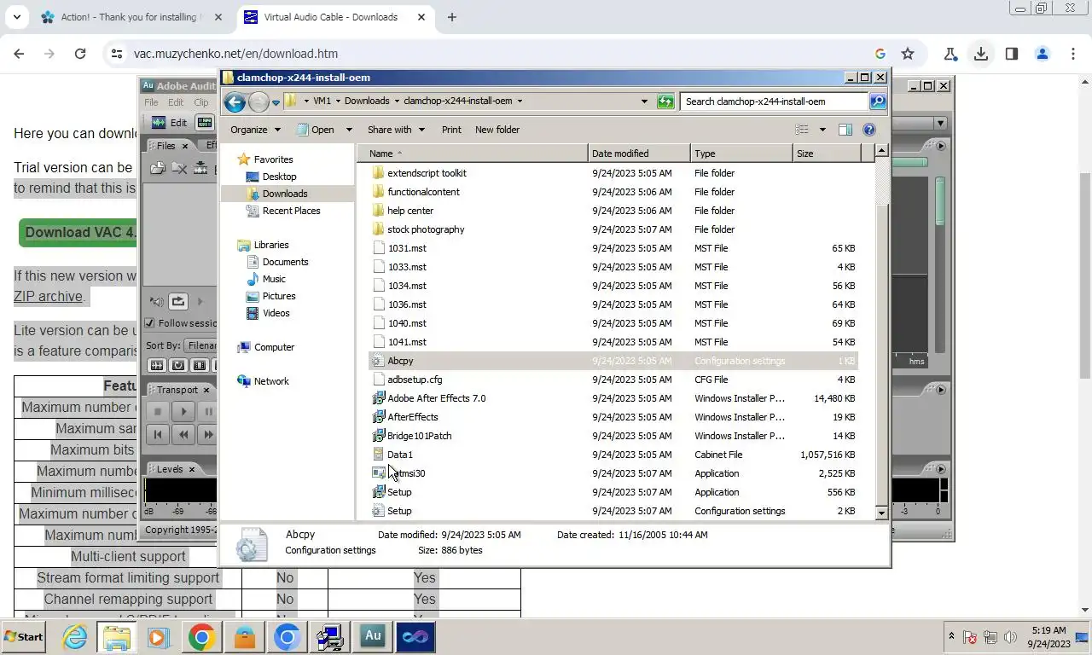
Task: Click the Print button in Explorer
Action: [451, 130]
